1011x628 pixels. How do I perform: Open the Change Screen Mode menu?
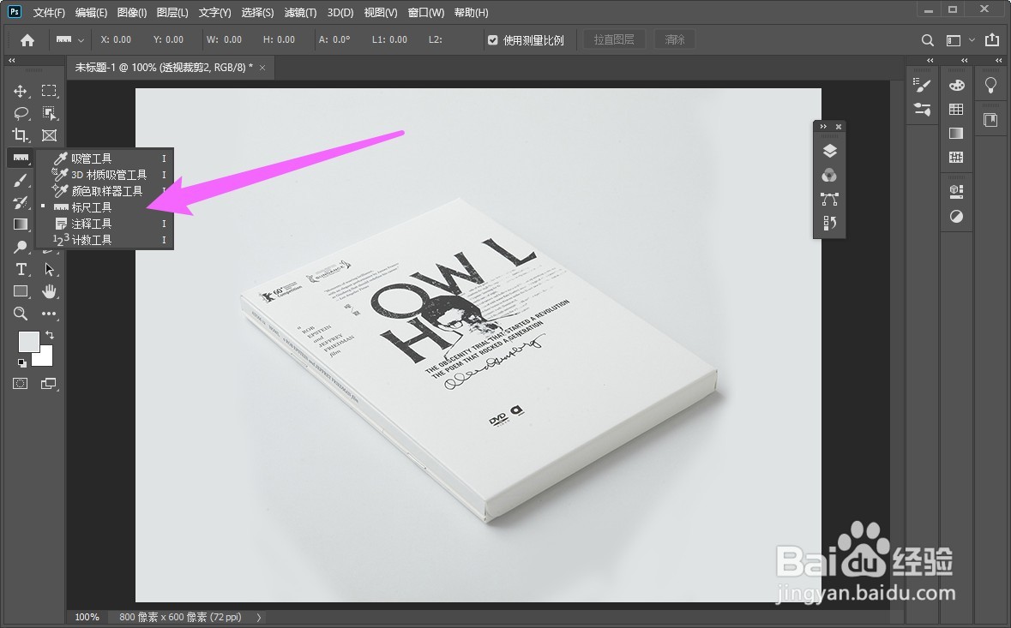(49, 384)
